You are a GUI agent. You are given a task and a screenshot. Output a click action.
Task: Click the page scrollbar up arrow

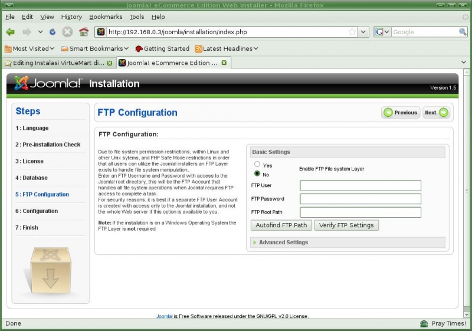(467, 72)
